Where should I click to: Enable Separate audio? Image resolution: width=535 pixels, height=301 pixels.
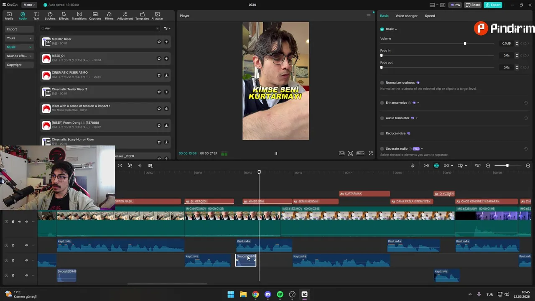click(382, 149)
